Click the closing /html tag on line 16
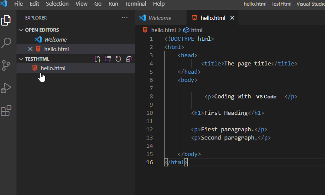The width and height of the screenshot is (325, 195). point(176,162)
